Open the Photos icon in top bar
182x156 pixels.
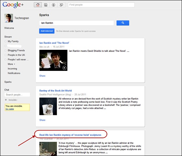(46, 5)
